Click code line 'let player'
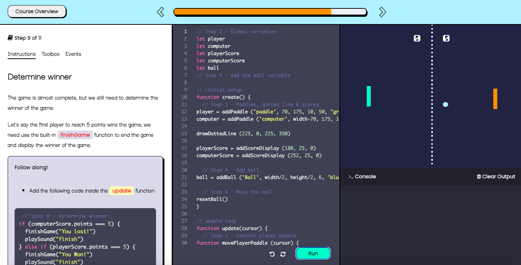 click(211, 39)
